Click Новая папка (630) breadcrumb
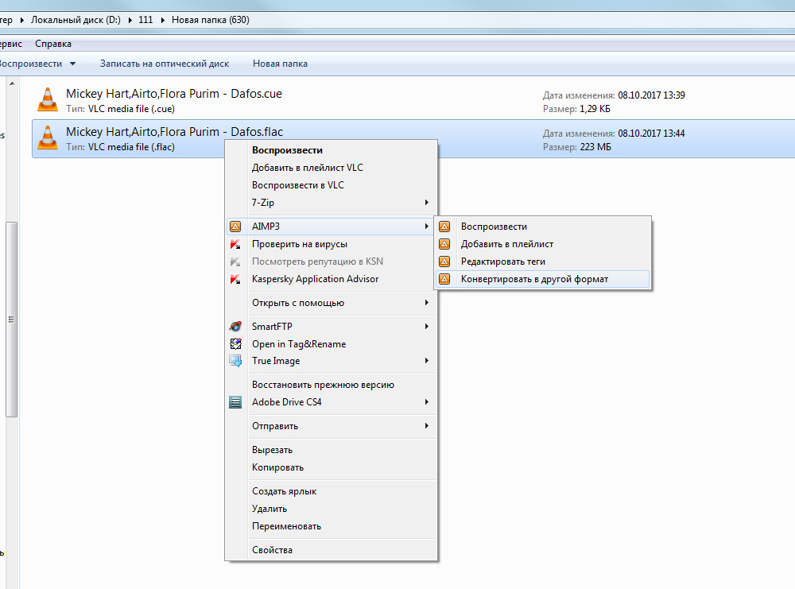Screen dimensions: 795x589 coord(211,21)
